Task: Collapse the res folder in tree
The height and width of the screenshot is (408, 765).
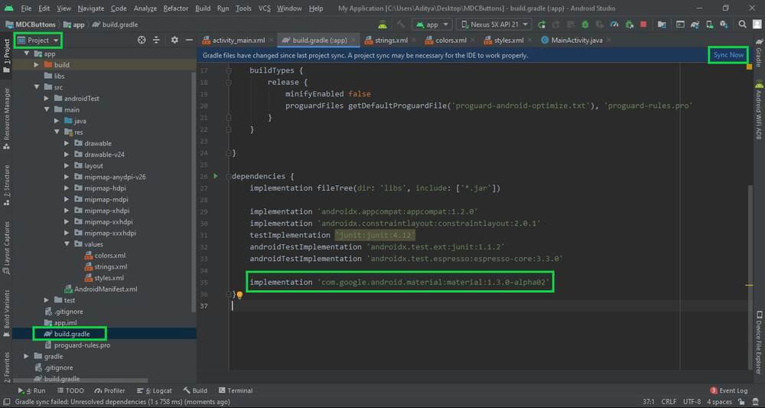Action: click(57, 132)
